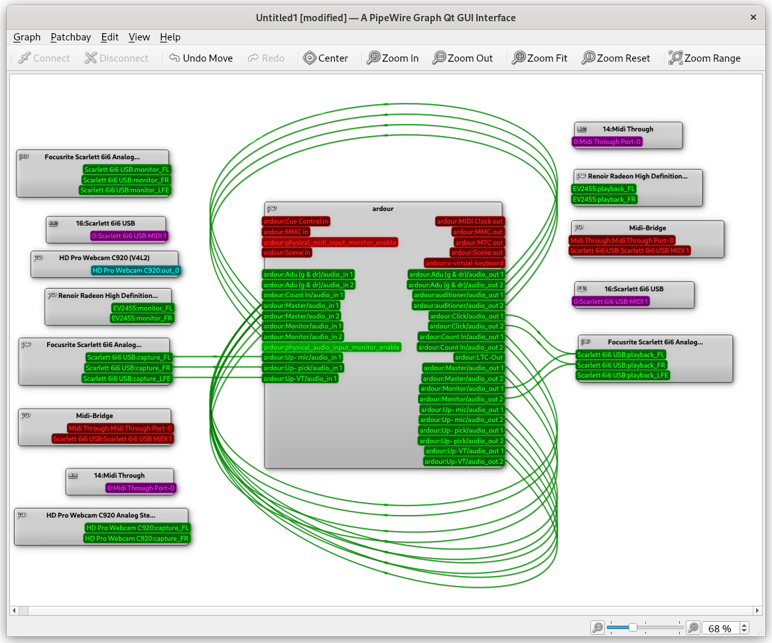This screenshot has width=772, height=643.
Task: Open the View menu
Action: point(139,37)
